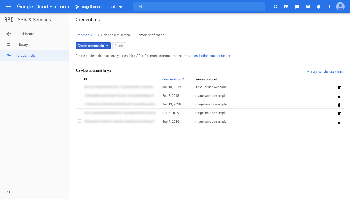Click the Jan 18, 2019 date cell
This screenshot has height=199, width=350.
coord(171,87)
